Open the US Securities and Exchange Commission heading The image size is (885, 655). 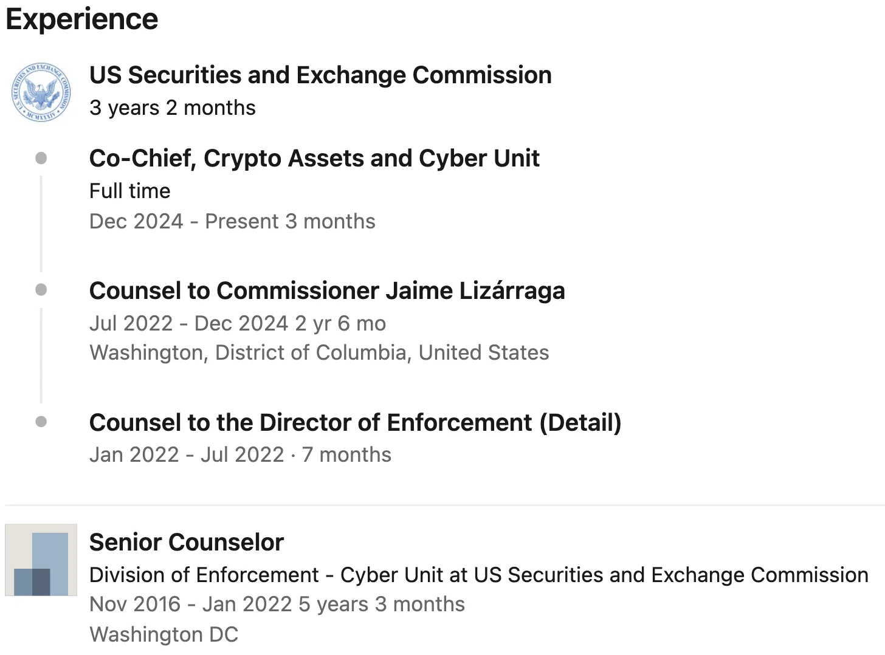tap(320, 75)
